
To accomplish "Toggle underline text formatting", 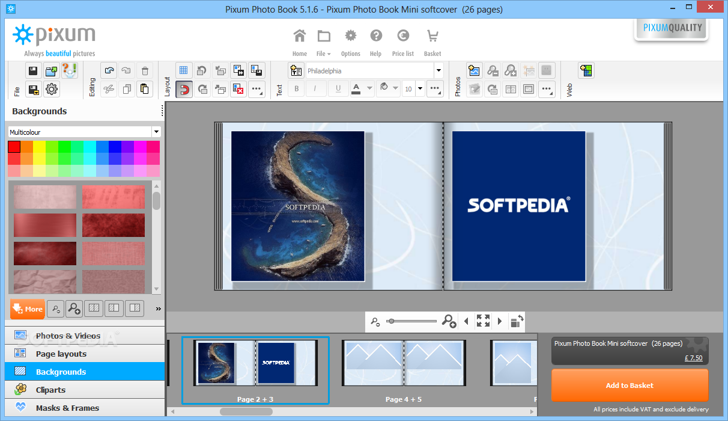I will click(338, 89).
